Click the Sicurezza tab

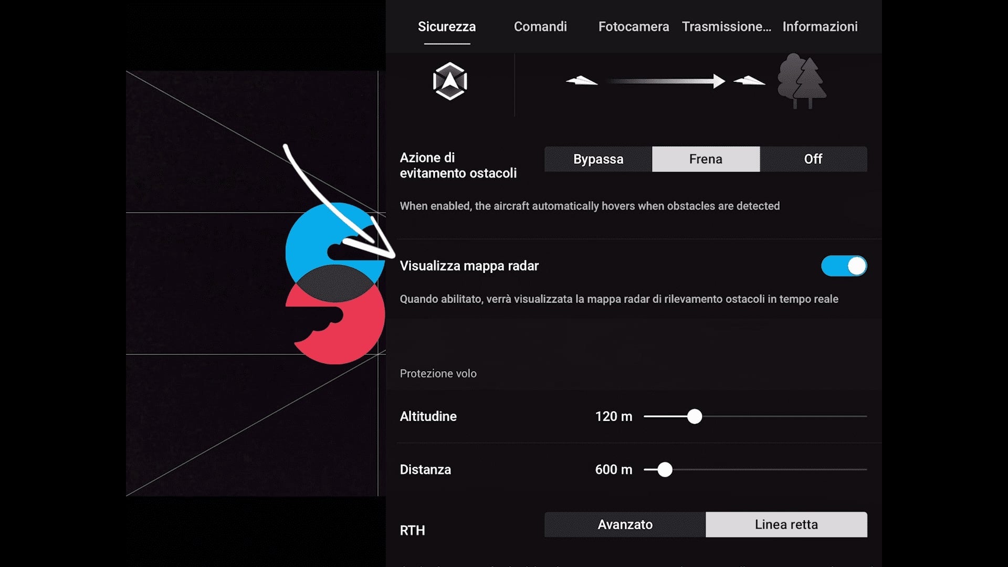click(x=447, y=27)
